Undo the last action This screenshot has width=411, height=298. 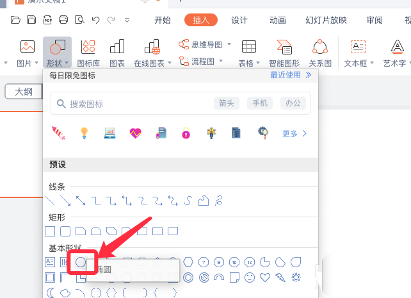pos(95,21)
